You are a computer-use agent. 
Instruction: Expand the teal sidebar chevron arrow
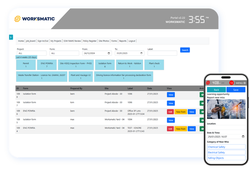pos(11,37)
